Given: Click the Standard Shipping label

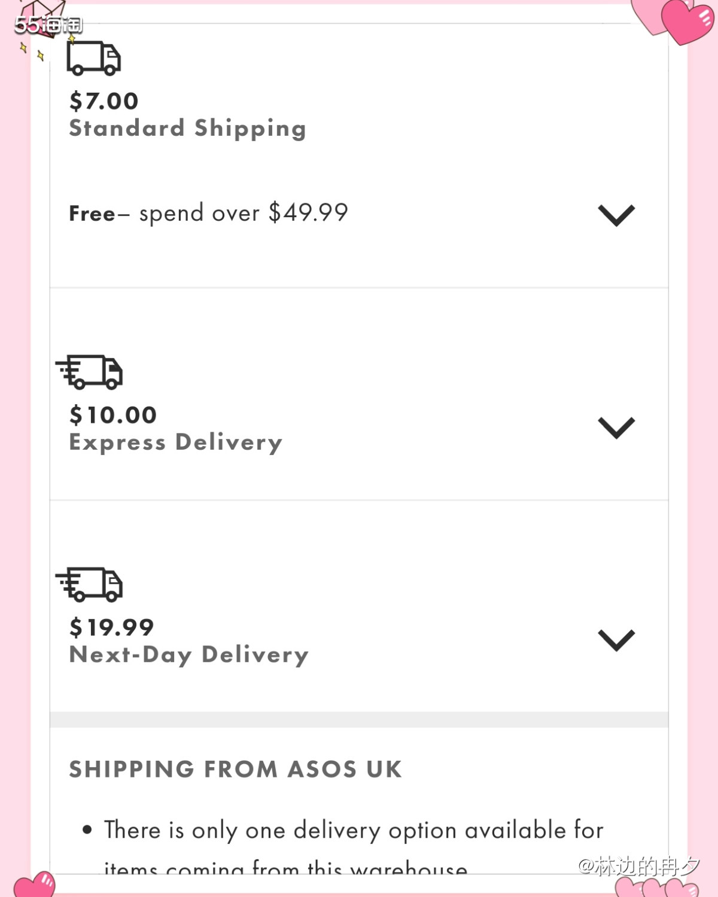Looking at the screenshot, I should coord(188,129).
